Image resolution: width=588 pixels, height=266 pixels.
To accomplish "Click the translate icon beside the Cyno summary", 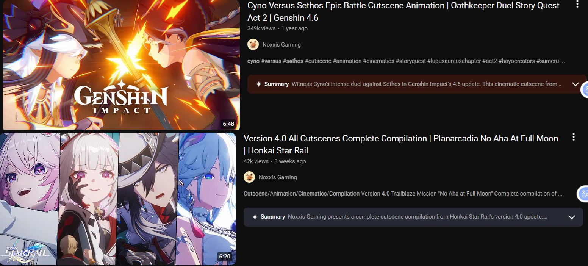I will click(x=585, y=89).
